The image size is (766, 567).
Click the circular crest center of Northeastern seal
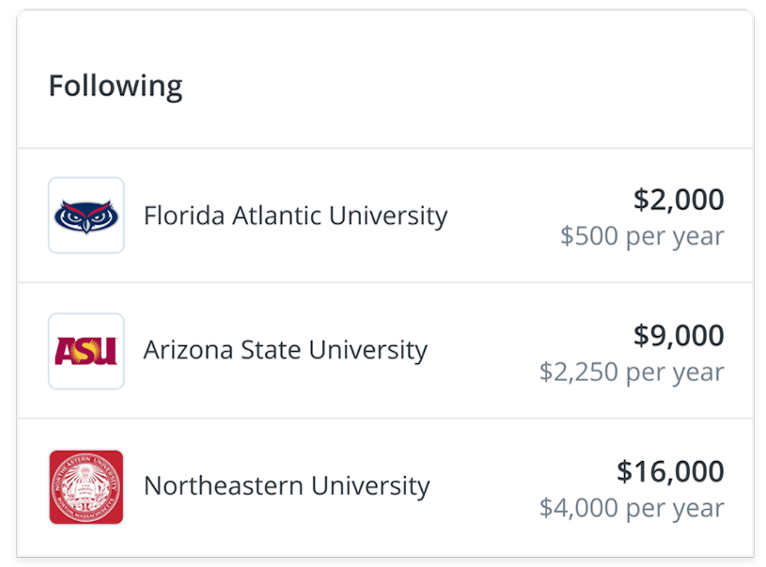(x=86, y=487)
